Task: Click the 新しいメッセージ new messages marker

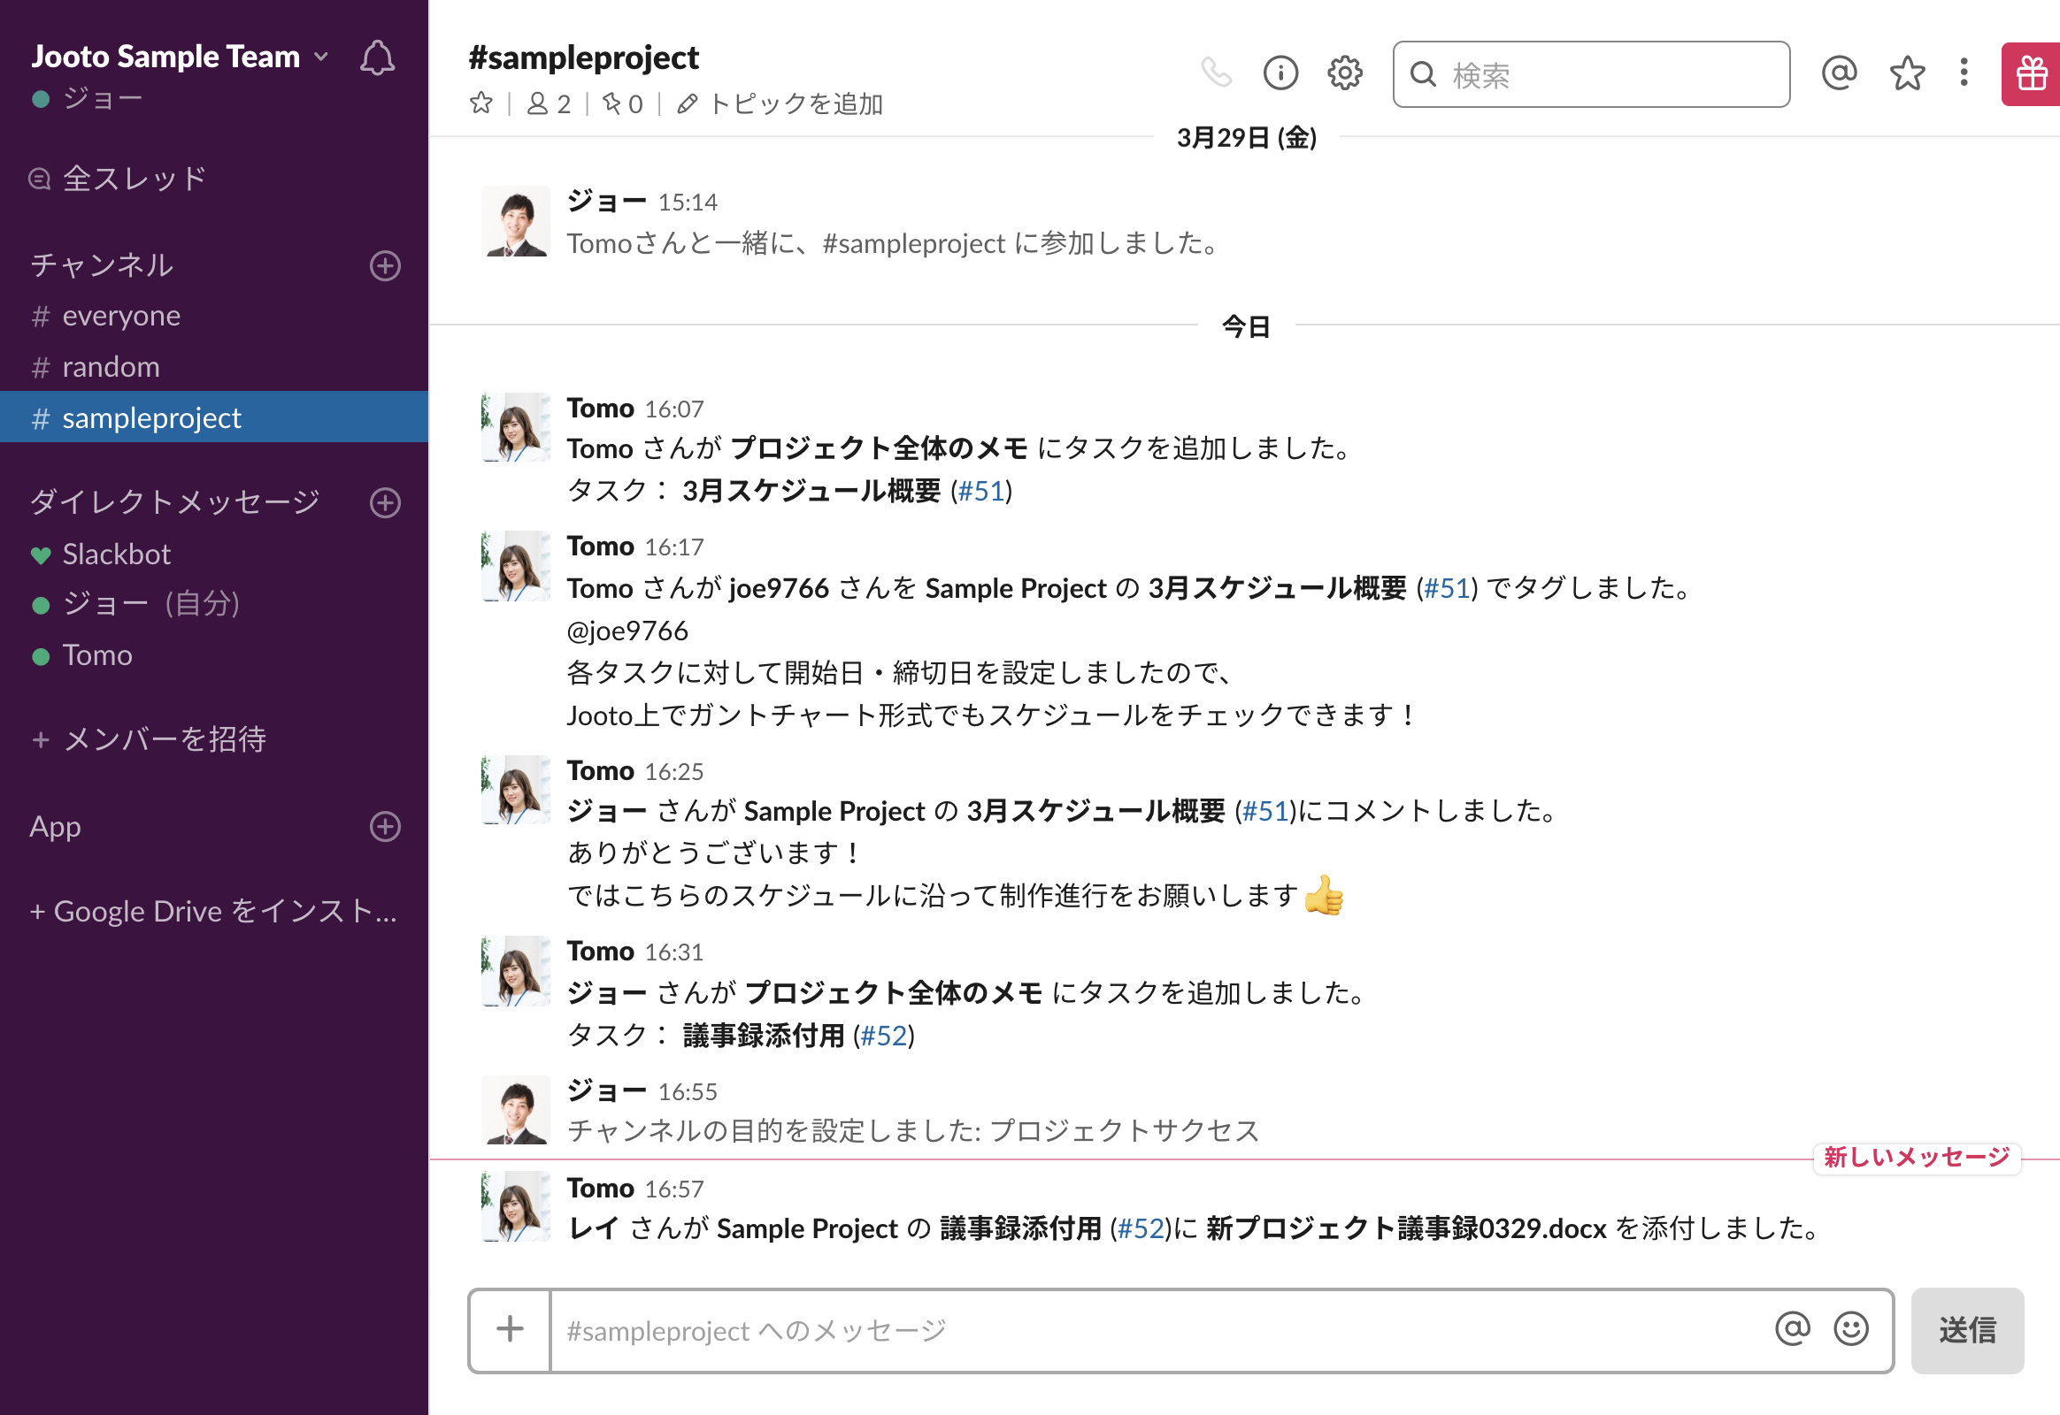Action: pyautogui.click(x=1917, y=1157)
